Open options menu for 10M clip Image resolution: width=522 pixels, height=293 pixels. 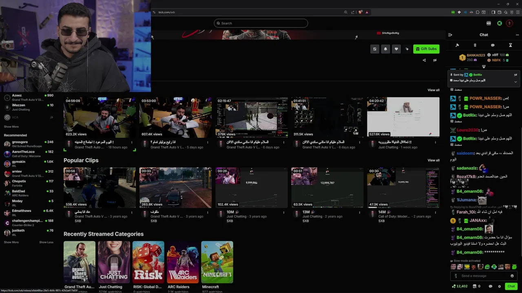(283, 212)
